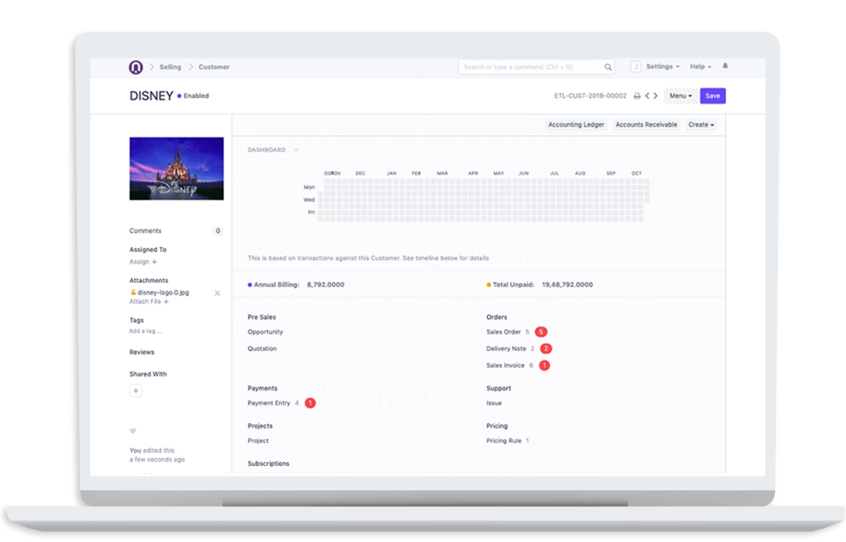The height and width of the screenshot is (542, 846).
Task: Click the Opportunity link
Action: point(264,332)
